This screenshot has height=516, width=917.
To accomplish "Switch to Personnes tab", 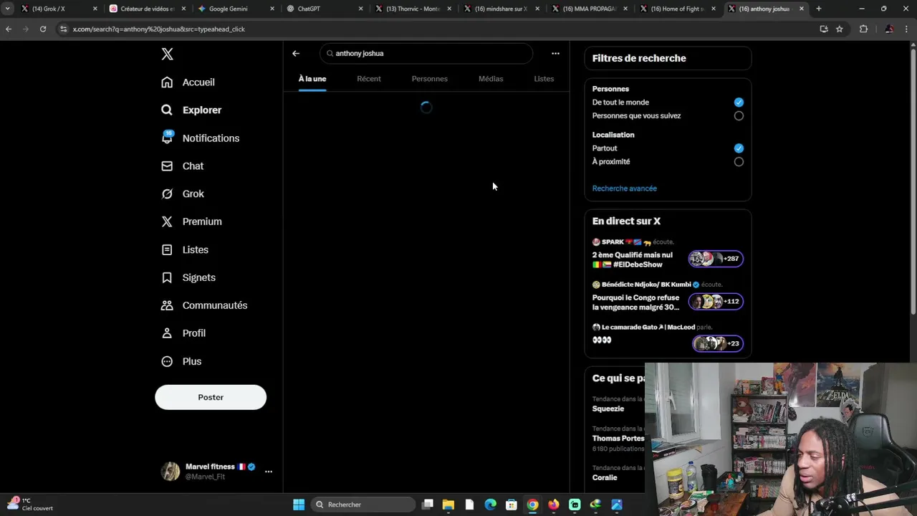I will tap(430, 79).
